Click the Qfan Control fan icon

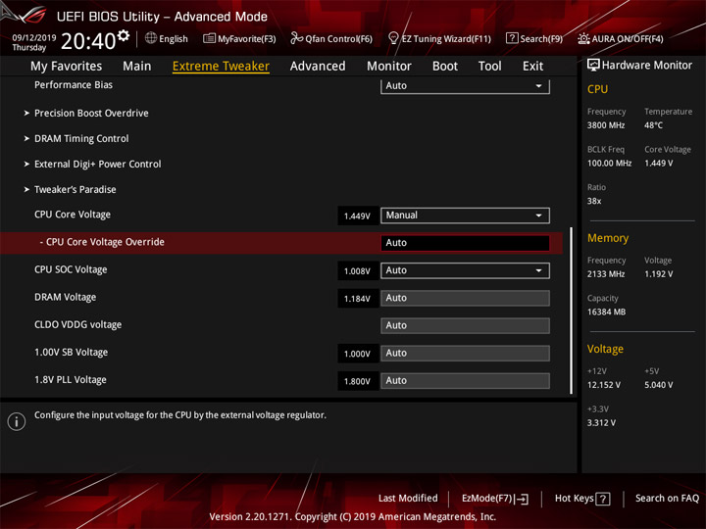pyautogui.click(x=296, y=38)
